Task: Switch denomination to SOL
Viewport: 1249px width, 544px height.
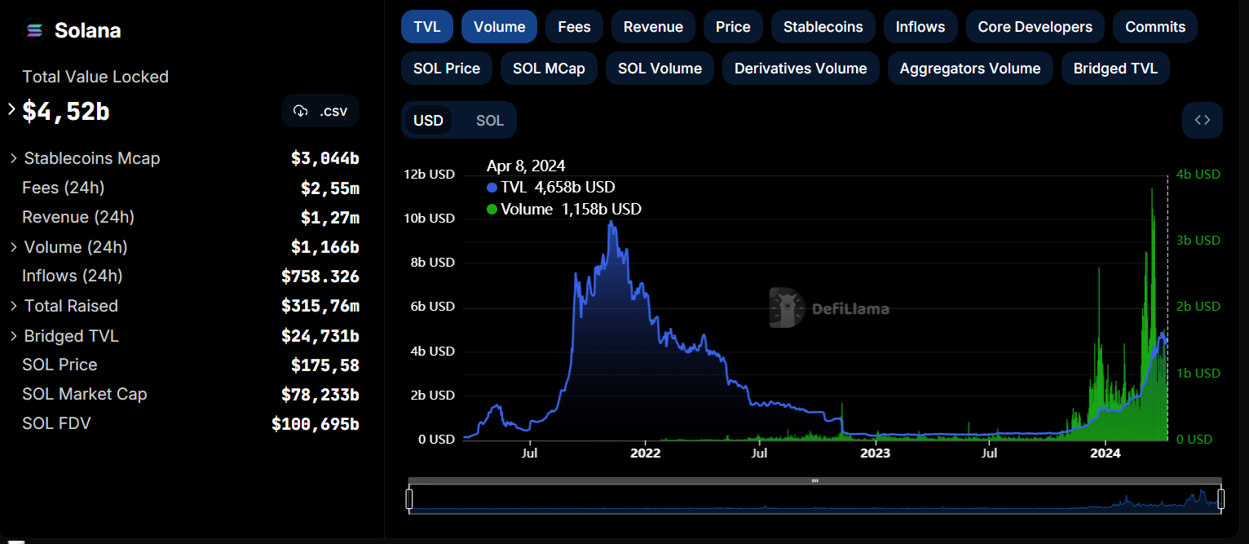Action: 490,121
